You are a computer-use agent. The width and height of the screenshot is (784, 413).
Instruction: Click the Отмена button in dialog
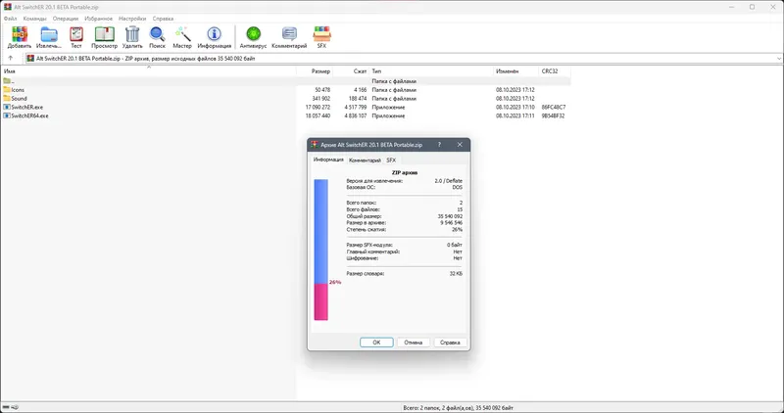pyautogui.click(x=414, y=343)
